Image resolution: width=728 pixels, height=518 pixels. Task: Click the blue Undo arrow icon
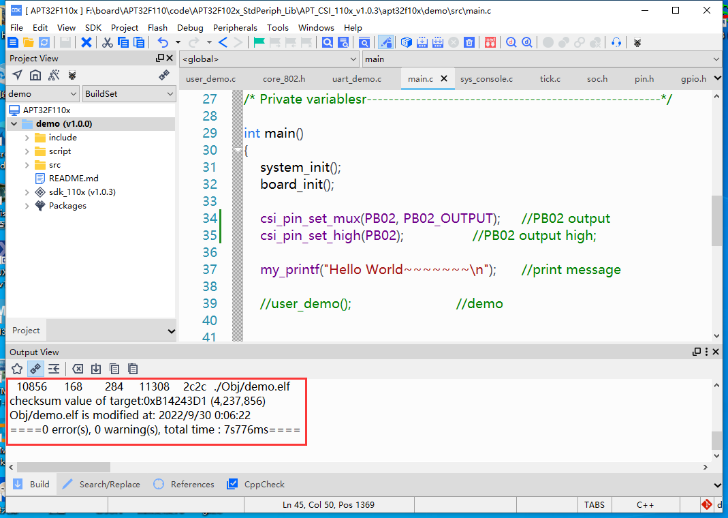click(x=162, y=42)
